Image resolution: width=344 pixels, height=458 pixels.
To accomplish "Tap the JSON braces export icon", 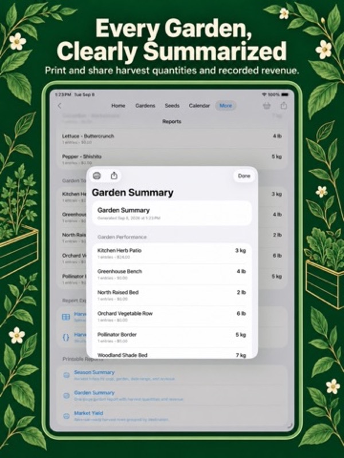I will (66, 337).
